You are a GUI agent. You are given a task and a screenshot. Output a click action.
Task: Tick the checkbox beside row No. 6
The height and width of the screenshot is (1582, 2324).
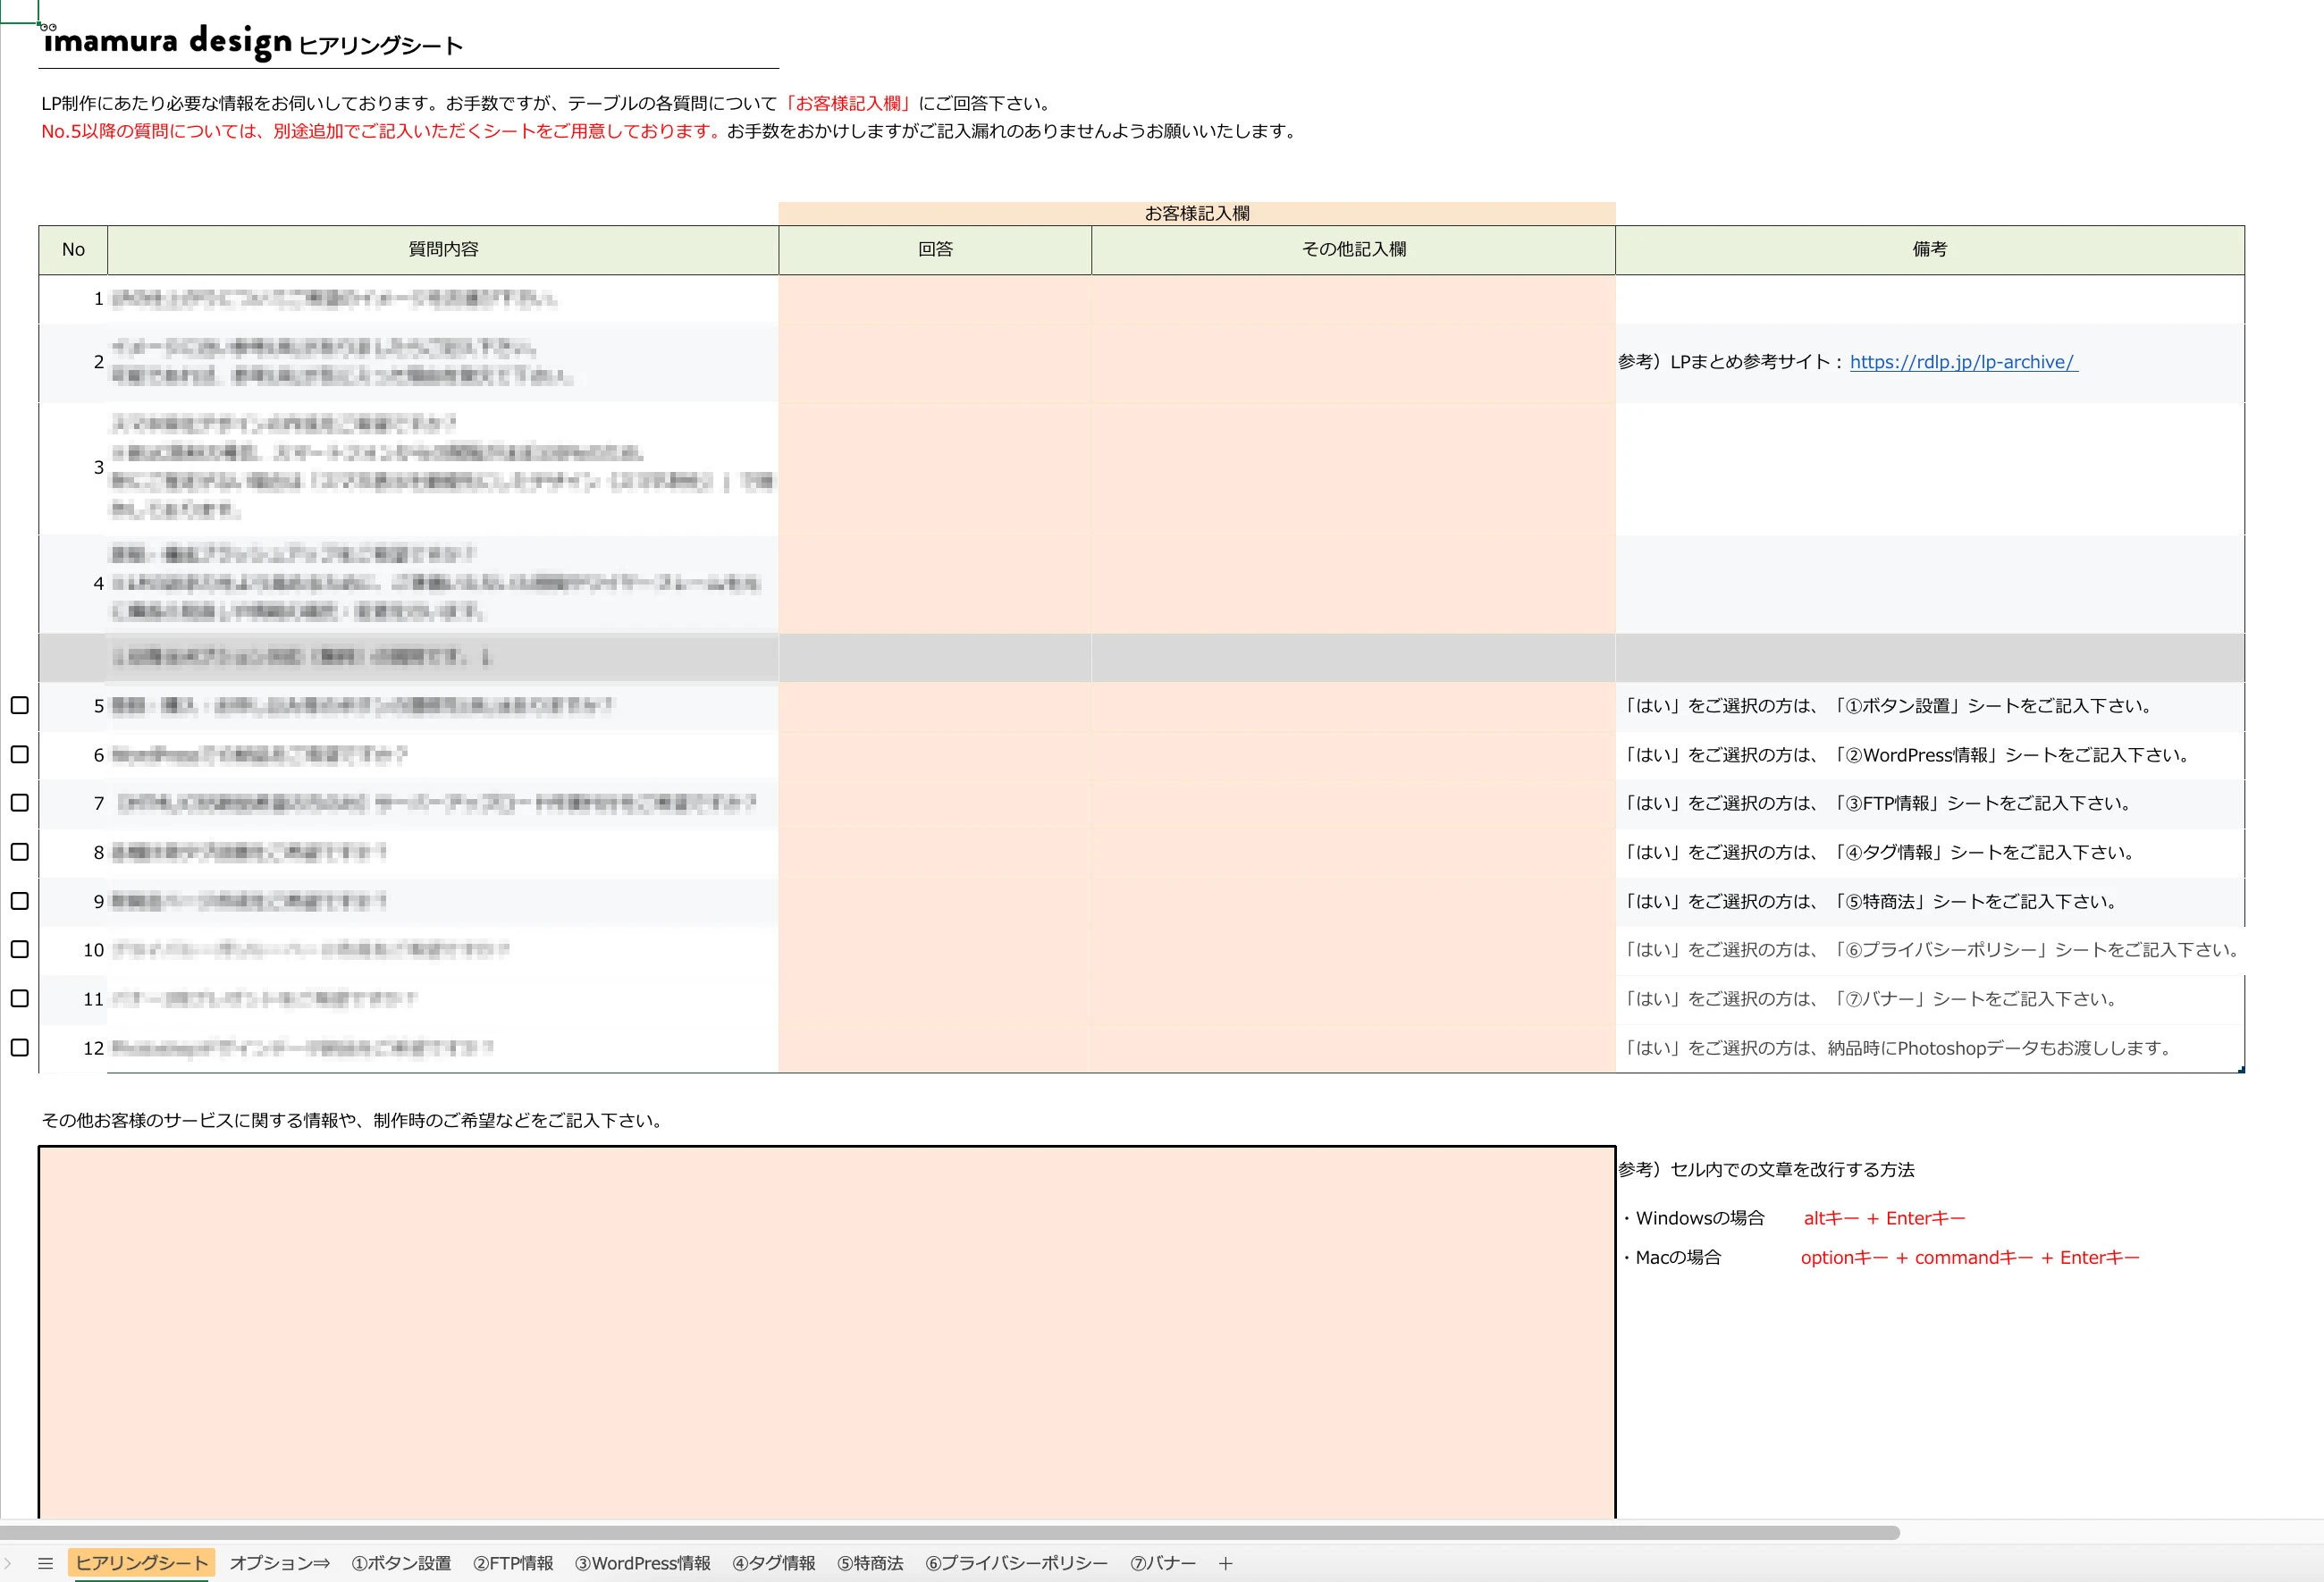[x=19, y=754]
